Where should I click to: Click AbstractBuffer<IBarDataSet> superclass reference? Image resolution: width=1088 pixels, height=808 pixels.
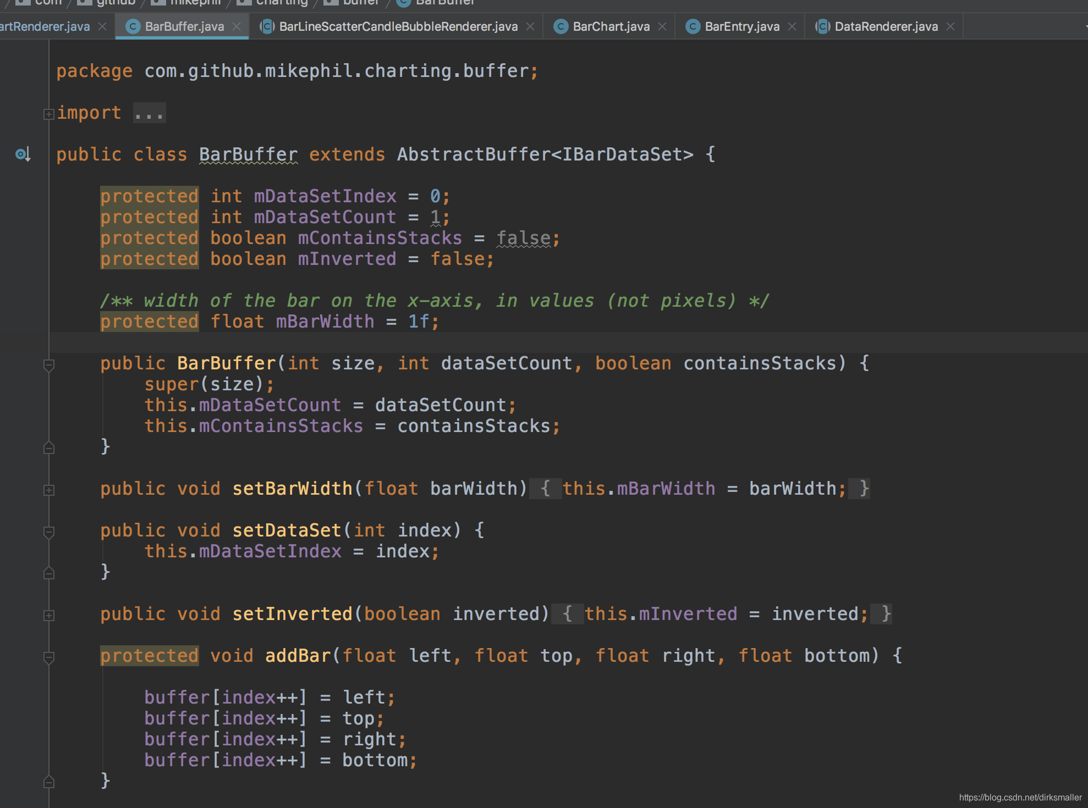545,154
